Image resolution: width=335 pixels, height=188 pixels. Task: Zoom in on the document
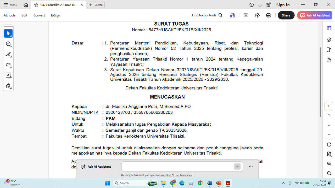point(329,164)
